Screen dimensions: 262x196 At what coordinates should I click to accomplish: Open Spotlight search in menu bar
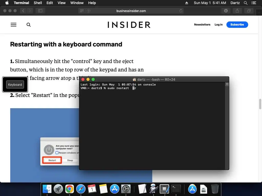[x=245, y=3]
